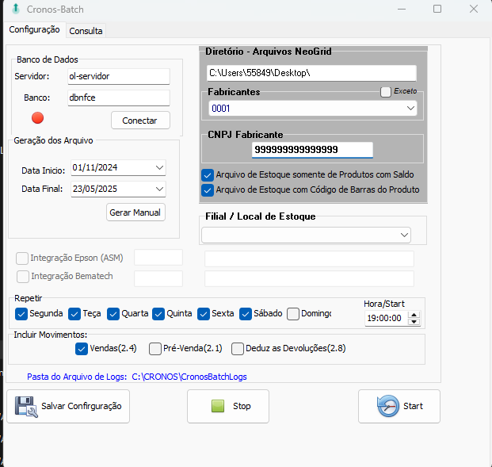Click the Pasta do Arquivo de Logs label
Viewport: 492px width, 467px height.
(77, 377)
